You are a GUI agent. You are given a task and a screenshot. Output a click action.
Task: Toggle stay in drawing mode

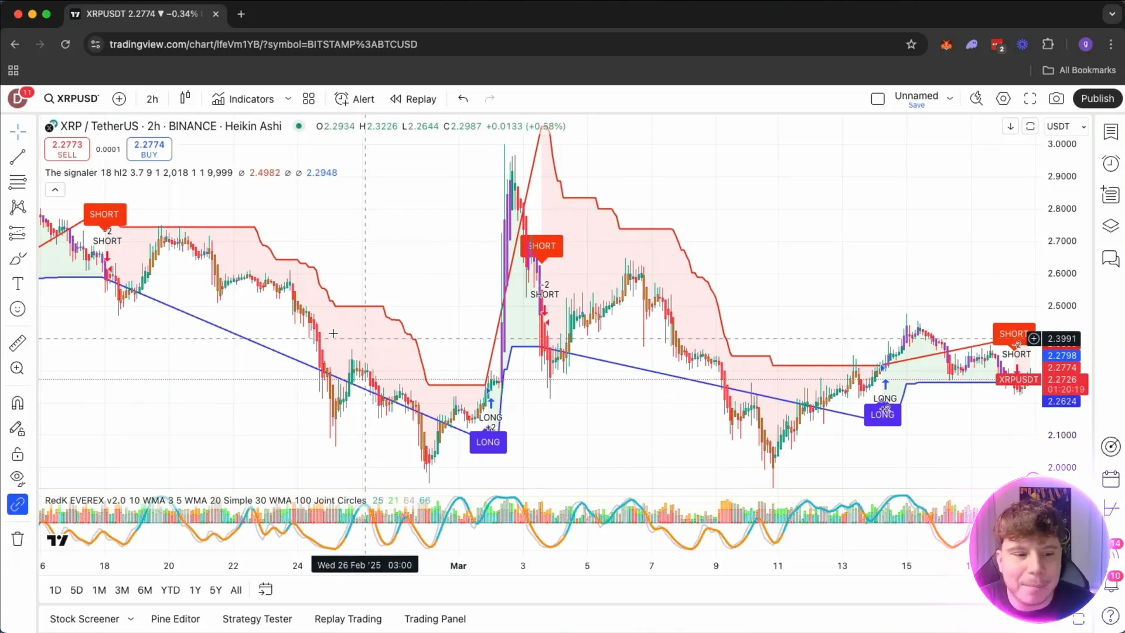(x=18, y=429)
